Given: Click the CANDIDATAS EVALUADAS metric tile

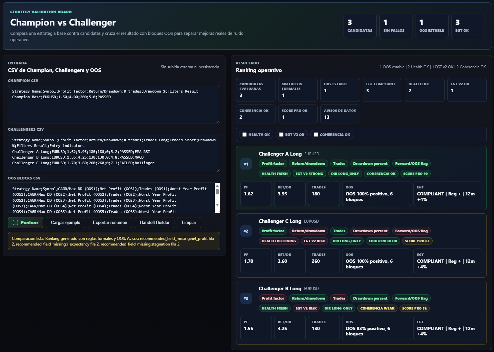Looking at the screenshot, I should (256, 90).
